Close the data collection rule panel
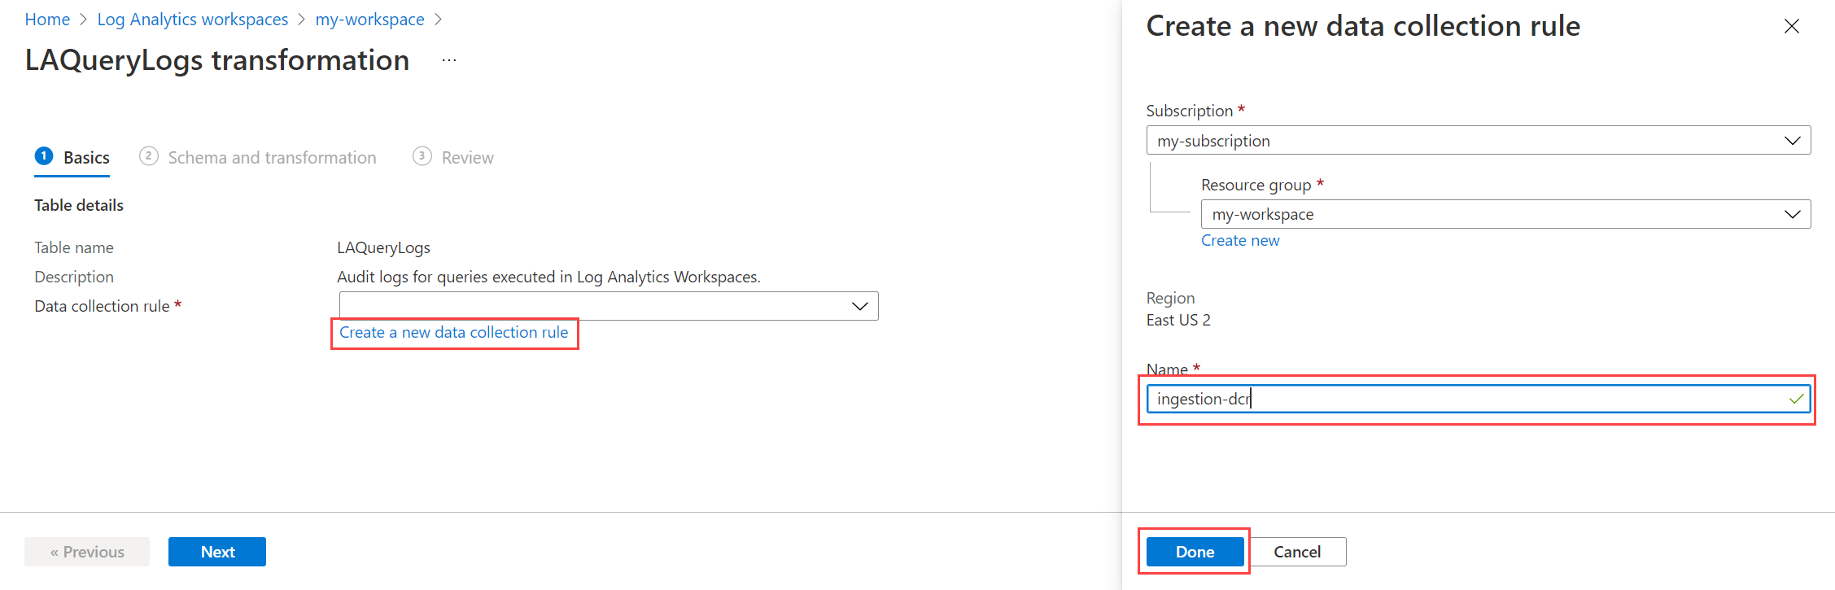Image resolution: width=1835 pixels, height=590 pixels. 1791,27
